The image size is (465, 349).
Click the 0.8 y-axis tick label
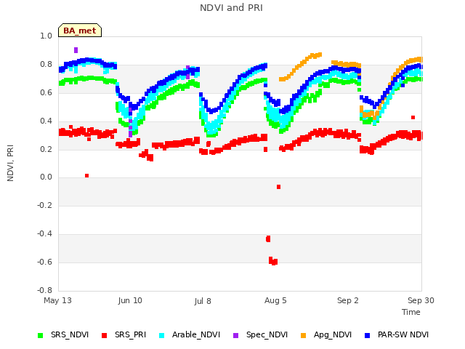coord(46,65)
